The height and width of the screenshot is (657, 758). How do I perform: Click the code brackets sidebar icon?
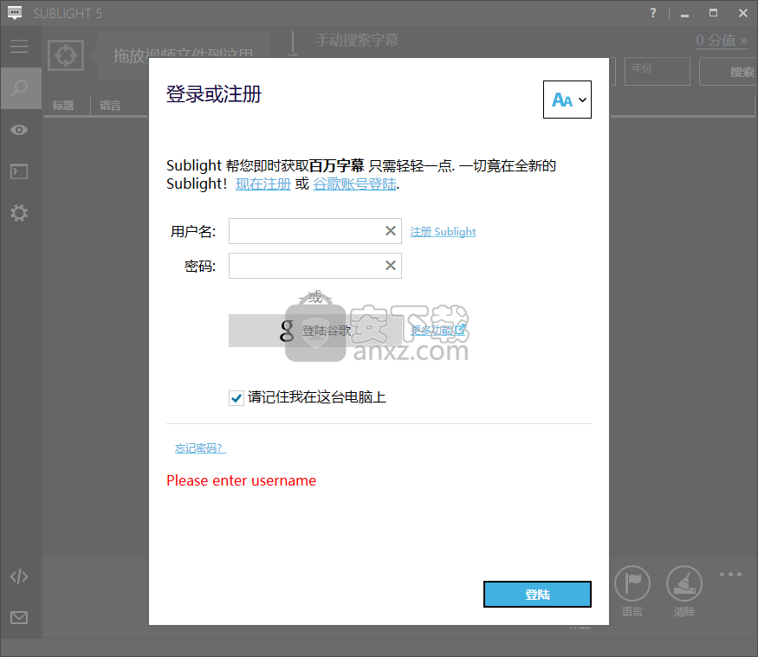click(19, 576)
